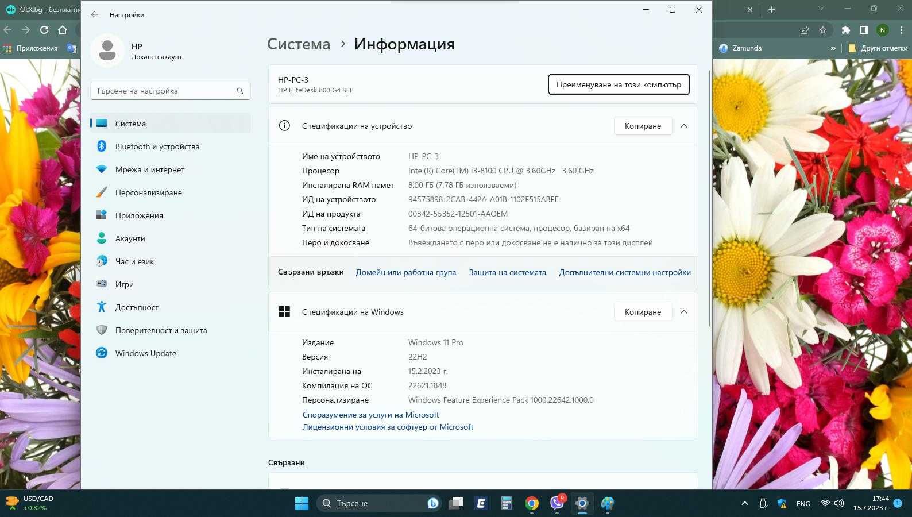Click the Достъпност accessibility icon

point(102,307)
